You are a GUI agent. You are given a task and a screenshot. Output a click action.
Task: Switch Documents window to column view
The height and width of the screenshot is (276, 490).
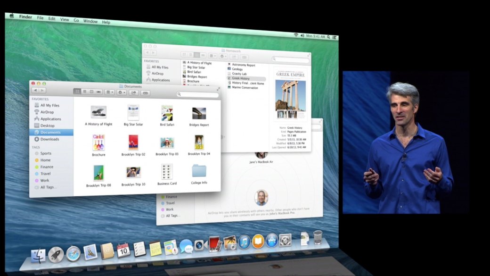pos(91,92)
